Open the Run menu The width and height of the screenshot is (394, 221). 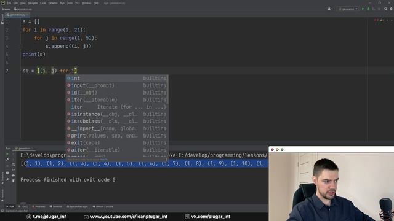pyautogui.click(x=62, y=3)
